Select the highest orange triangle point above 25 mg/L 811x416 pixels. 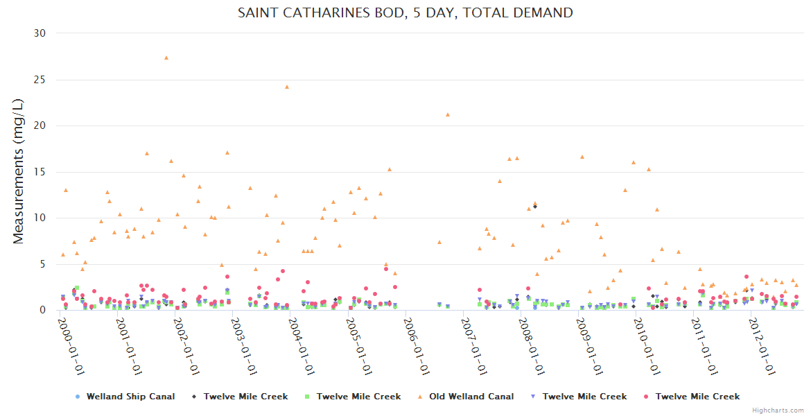[166, 58]
